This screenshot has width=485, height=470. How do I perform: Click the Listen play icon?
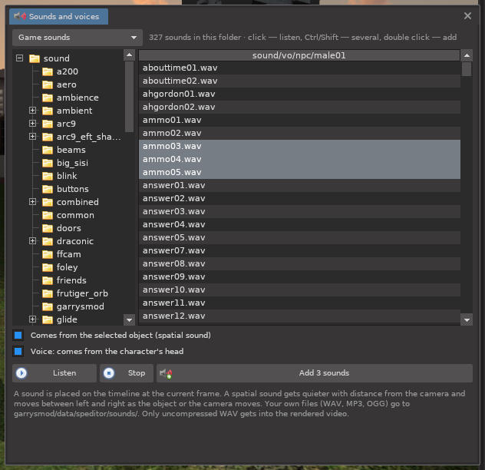click(21, 373)
